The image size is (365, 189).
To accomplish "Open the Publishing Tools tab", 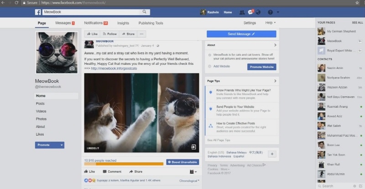I will pyautogui.click(x=151, y=23).
